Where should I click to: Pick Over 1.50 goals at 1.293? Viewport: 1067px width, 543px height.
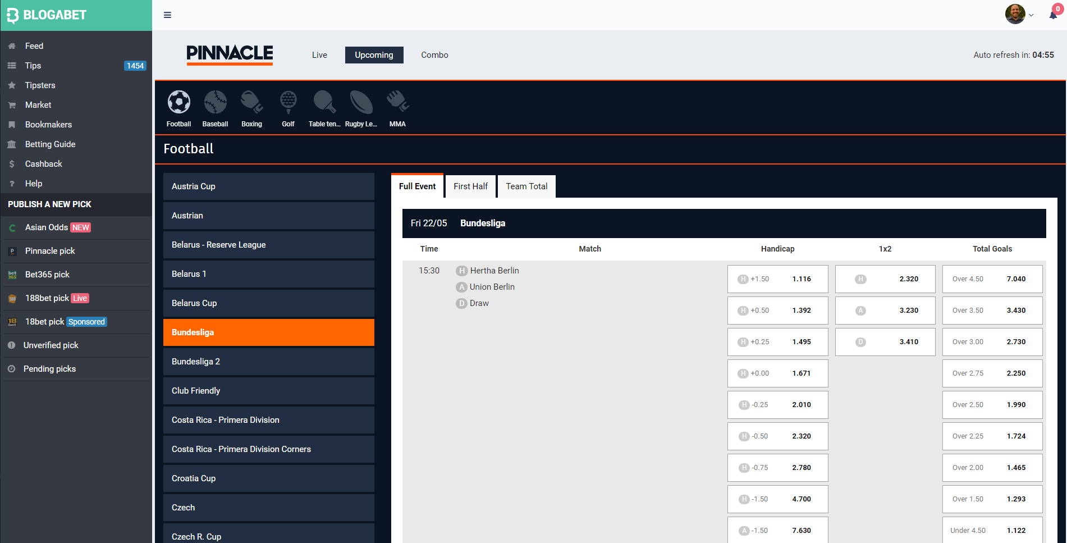click(x=992, y=499)
